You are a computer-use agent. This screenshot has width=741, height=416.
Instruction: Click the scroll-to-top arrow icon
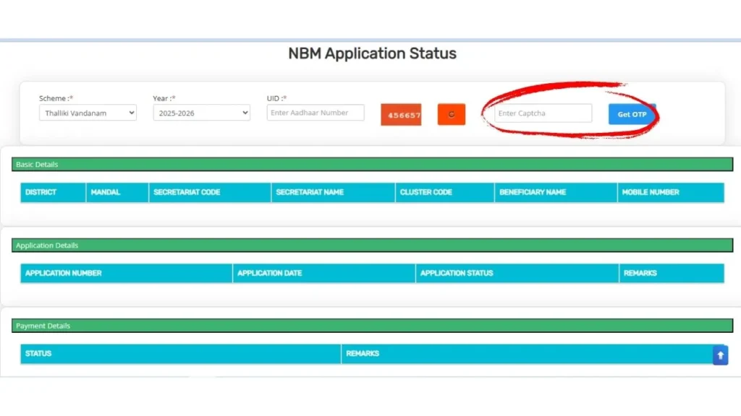pos(720,355)
